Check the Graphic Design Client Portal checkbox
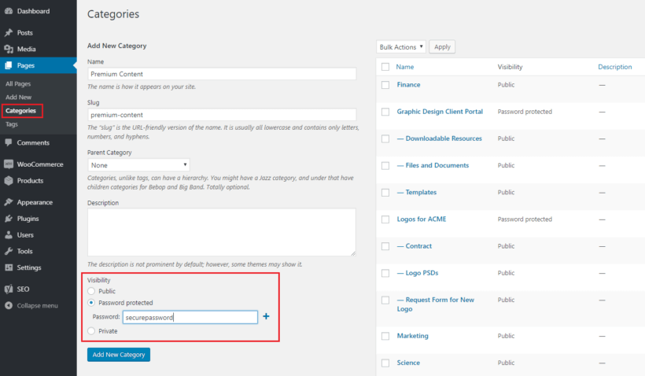 (385, 112)
